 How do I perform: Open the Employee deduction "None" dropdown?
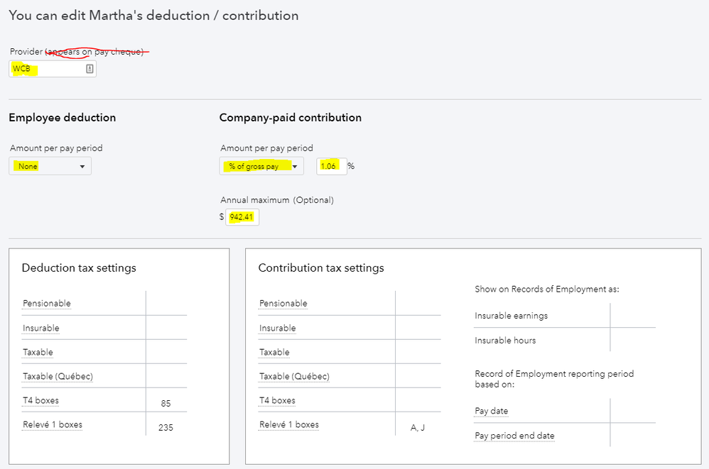[x=50, y=166]
